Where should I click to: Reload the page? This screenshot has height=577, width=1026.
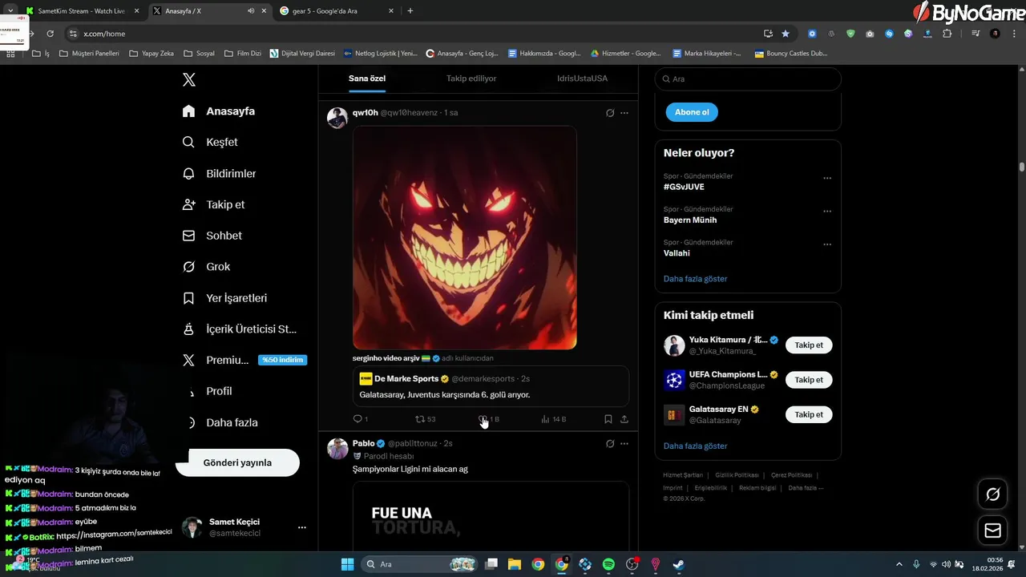[x=50, y=34]
